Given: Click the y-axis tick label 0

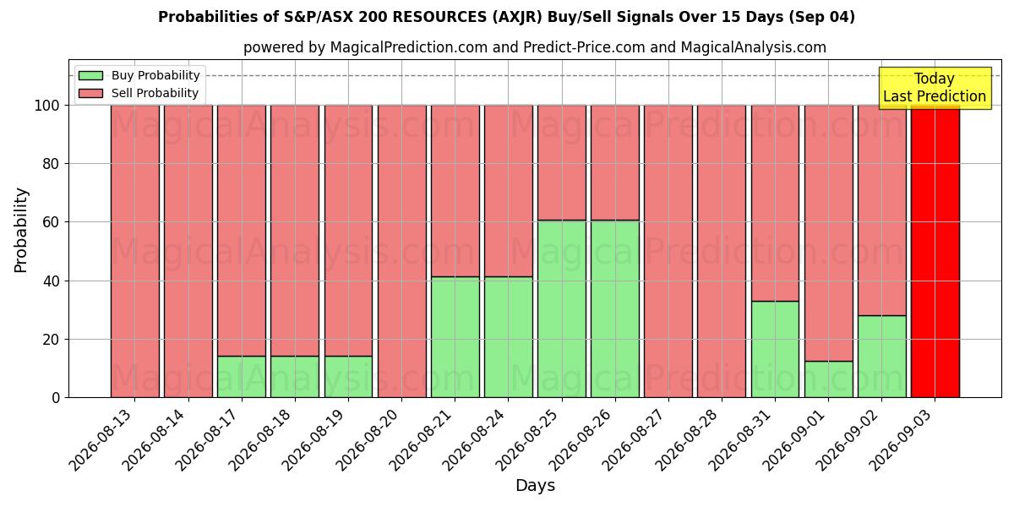Looking at the screenshot, I should (56, 398).
